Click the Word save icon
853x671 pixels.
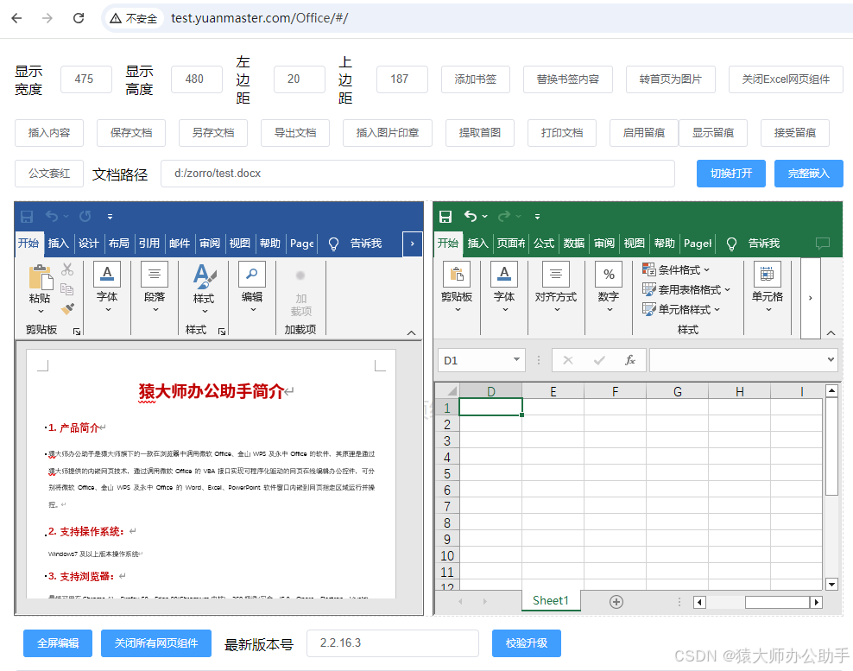click(x=27, y=217)
